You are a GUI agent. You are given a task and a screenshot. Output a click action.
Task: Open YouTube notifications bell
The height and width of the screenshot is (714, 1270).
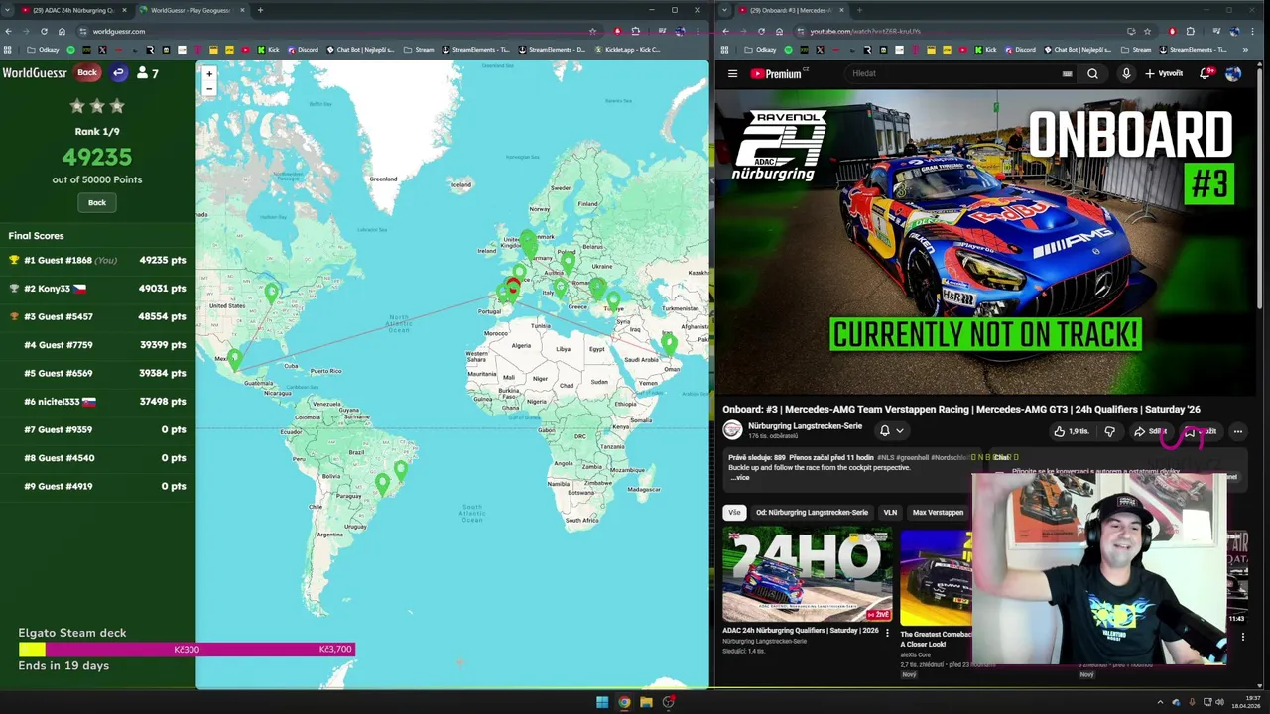click(1206, 73)
